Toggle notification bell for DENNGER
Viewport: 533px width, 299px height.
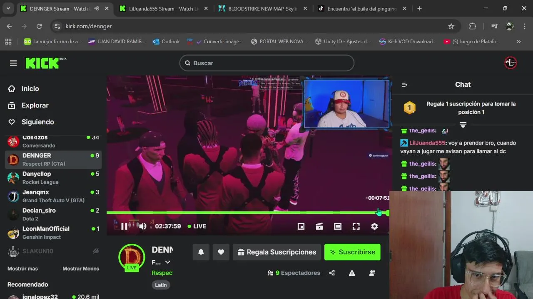pyautogui.click(x=201, y=252)
